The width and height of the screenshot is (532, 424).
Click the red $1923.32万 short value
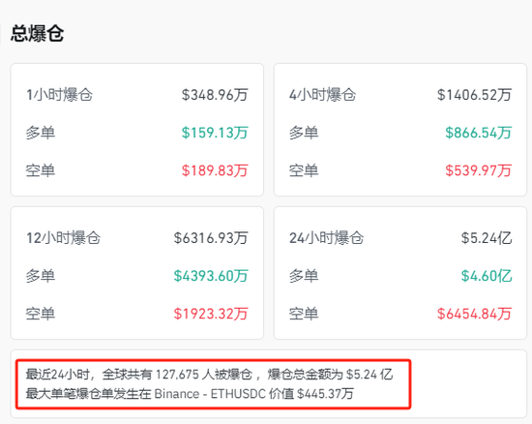point(211,314)
